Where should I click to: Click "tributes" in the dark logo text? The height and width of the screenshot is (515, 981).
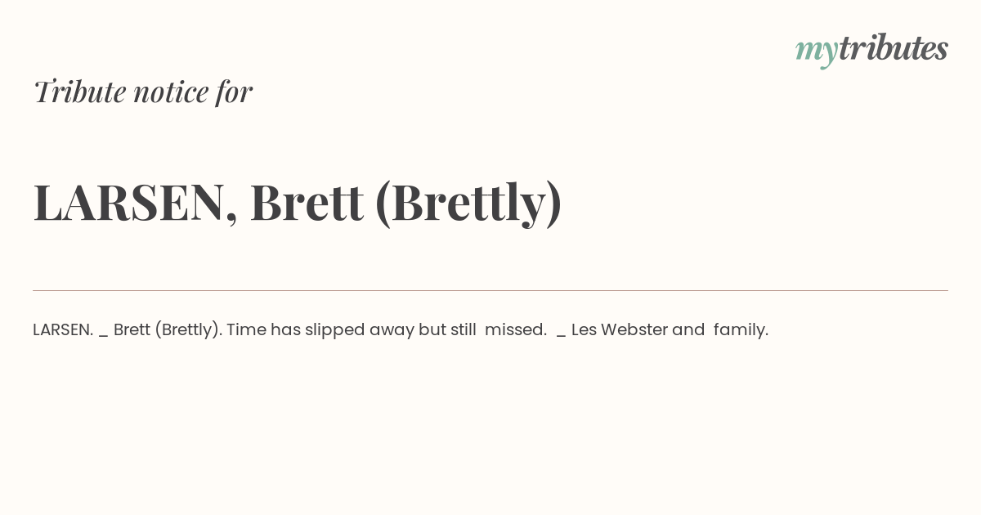point(894,48)
